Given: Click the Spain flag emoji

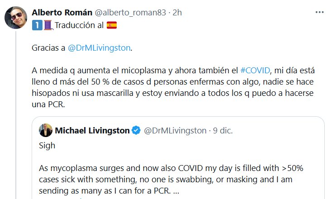Looking at the screenshot, I should pyautogui.click(x=111, y=25).
